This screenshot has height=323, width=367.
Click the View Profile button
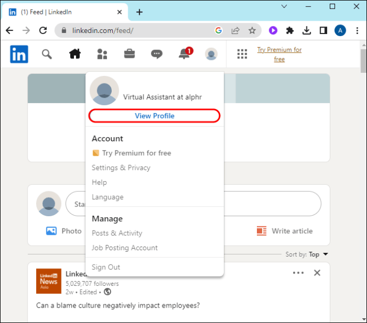pyautogui.click(x=154, y=116)
